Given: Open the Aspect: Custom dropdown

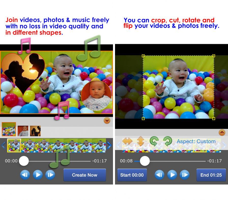Looking at the screenshot, I should click(196, 141).
